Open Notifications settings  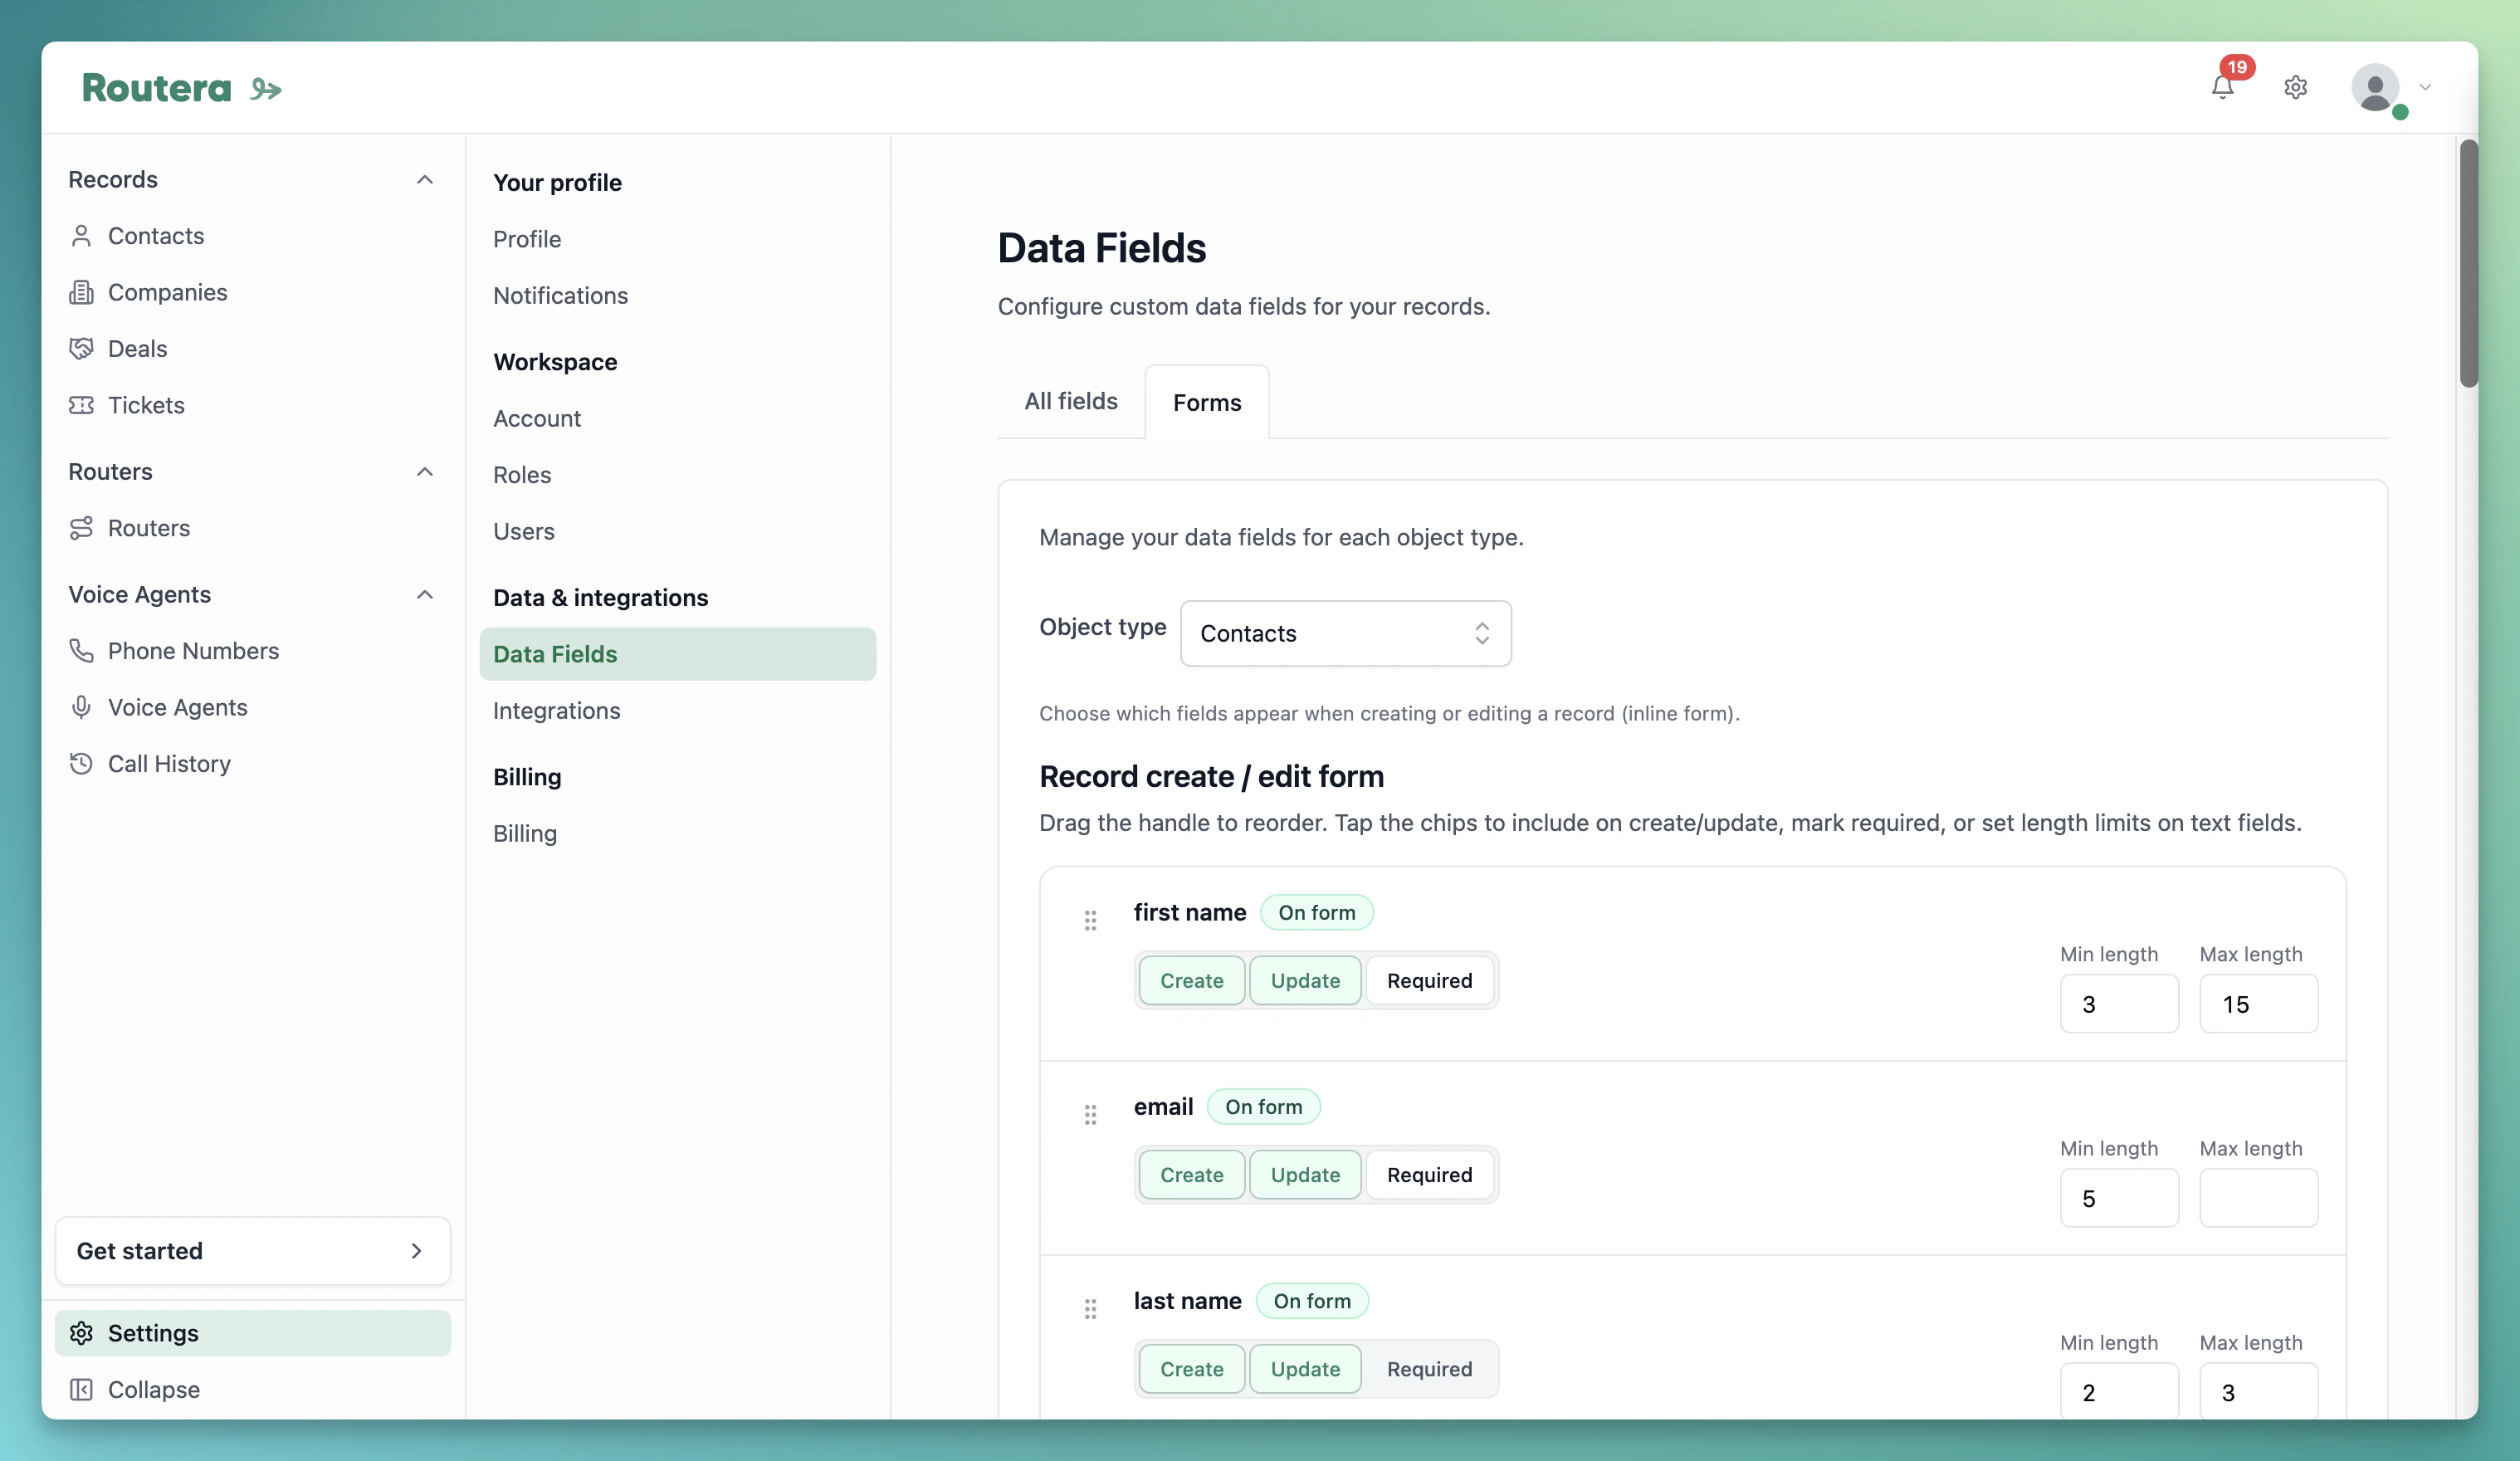(560, 295)
